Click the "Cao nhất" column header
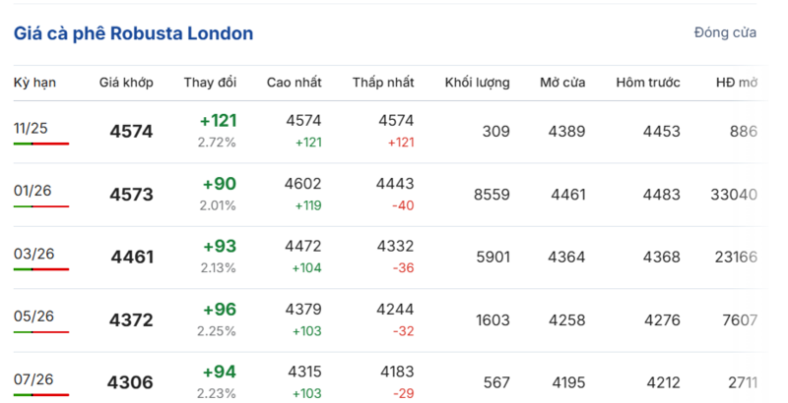Image resolution: width=788 pixels, height=403 pixels. [294, 83]
